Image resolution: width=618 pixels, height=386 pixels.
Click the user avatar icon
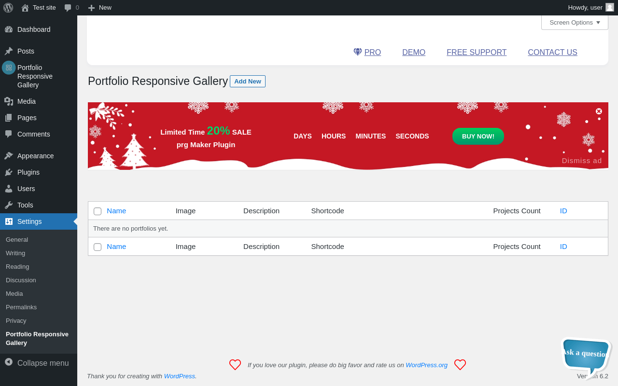tap(610, 7)
